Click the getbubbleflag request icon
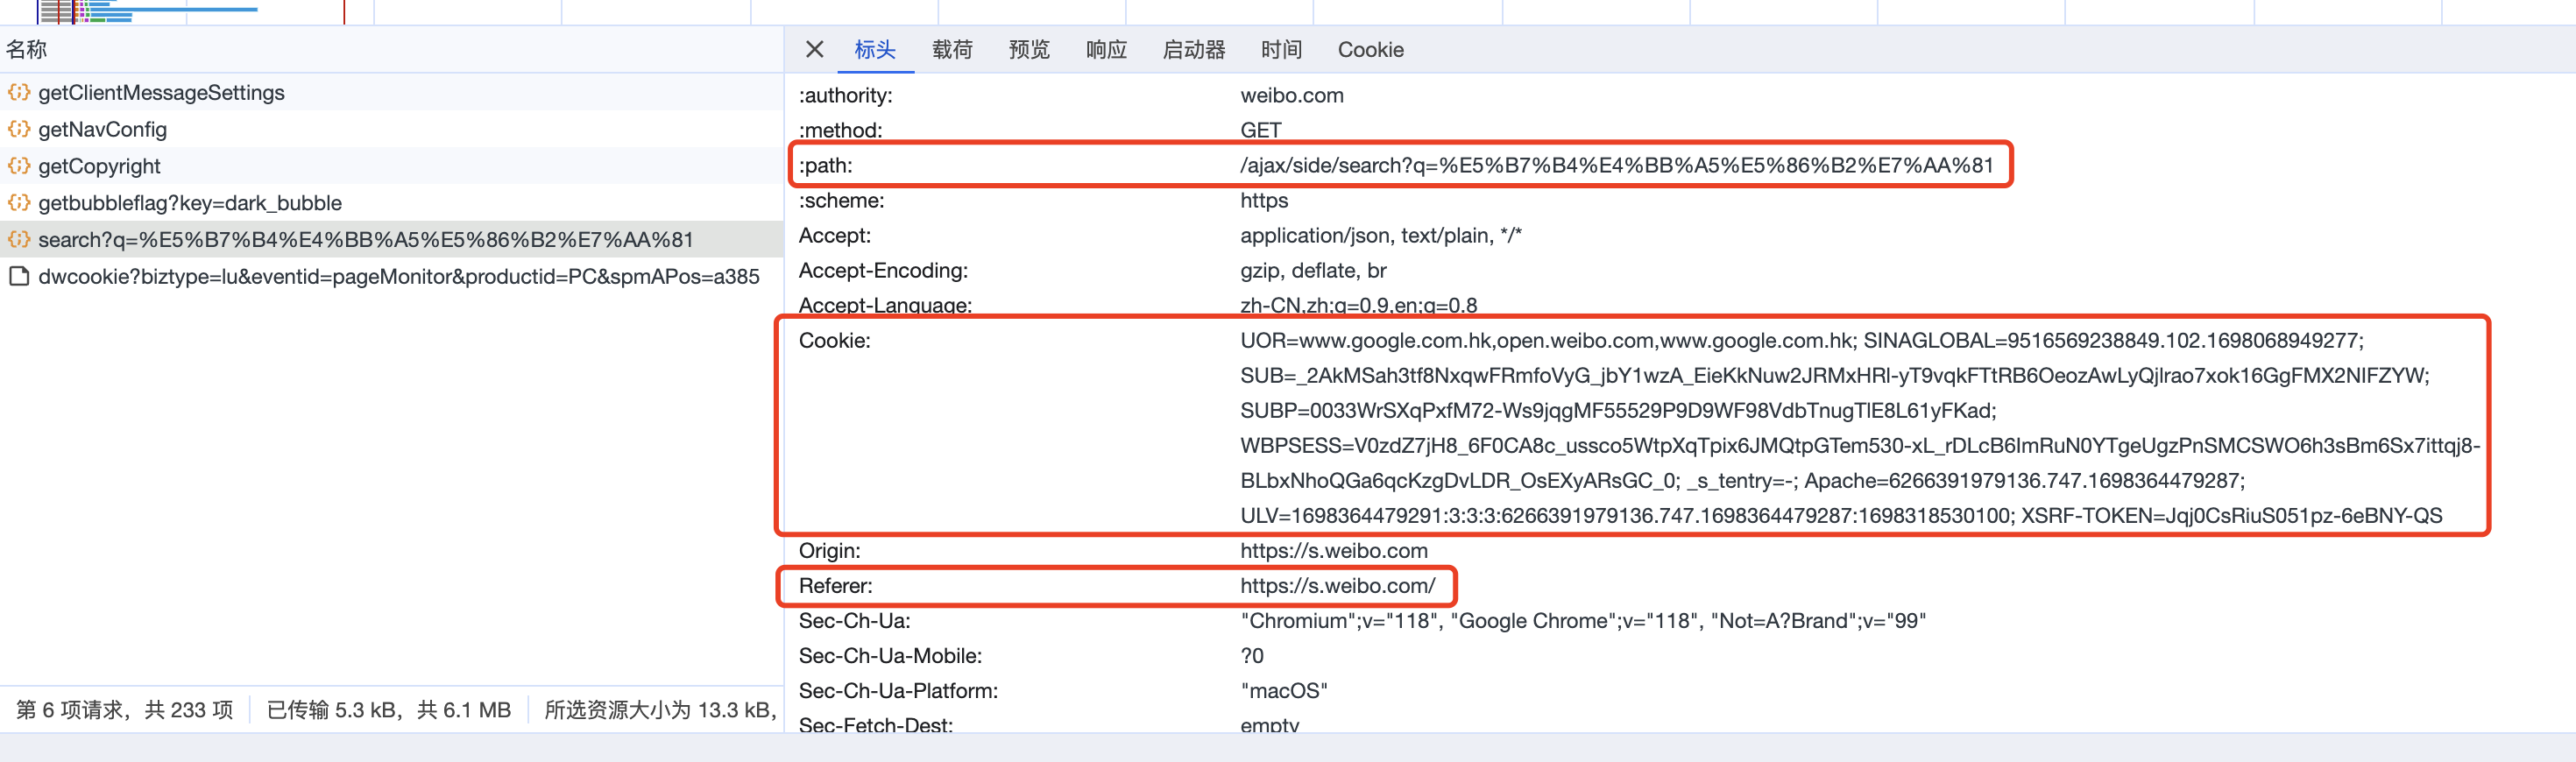Screen dimensions: 2576x762 coord(19,203)
